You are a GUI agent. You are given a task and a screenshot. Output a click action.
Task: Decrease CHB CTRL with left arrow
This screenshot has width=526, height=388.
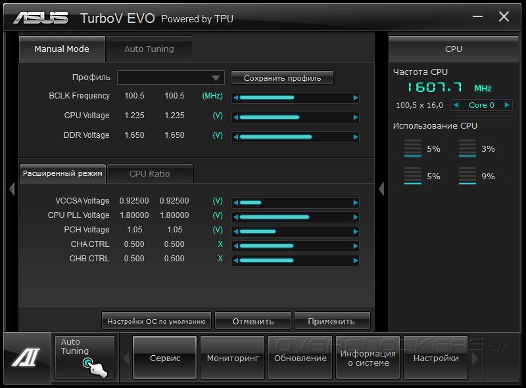236,261
